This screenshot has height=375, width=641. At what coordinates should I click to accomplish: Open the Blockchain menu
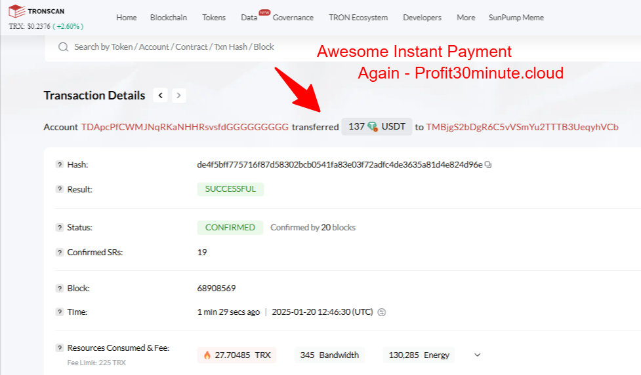[169, 18]
